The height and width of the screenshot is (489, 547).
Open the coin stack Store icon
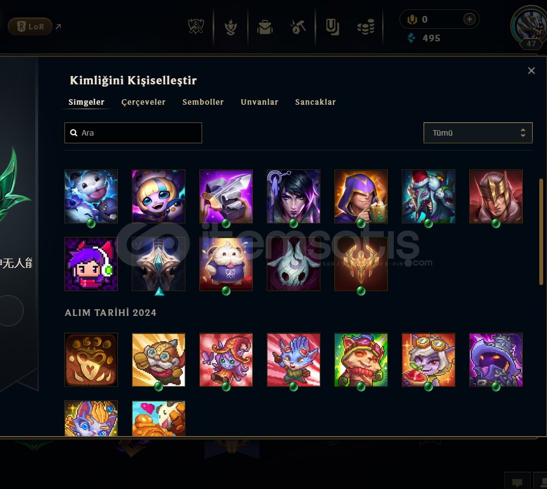366,27
